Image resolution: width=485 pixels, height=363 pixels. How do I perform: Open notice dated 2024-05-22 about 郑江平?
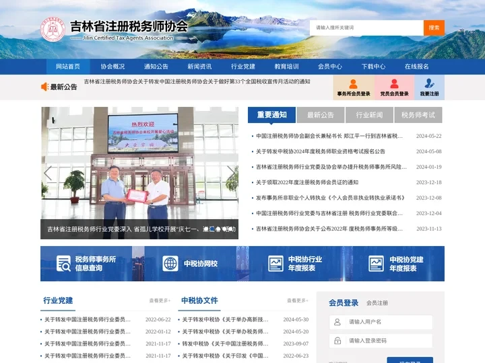tap(329, 136)
